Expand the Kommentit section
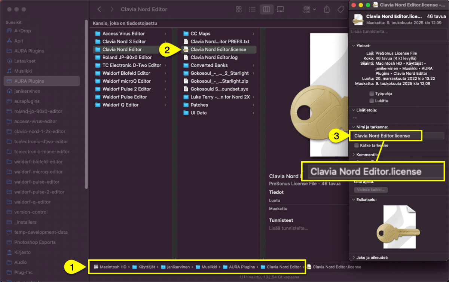The image size is (449, 282). [354, 154]
